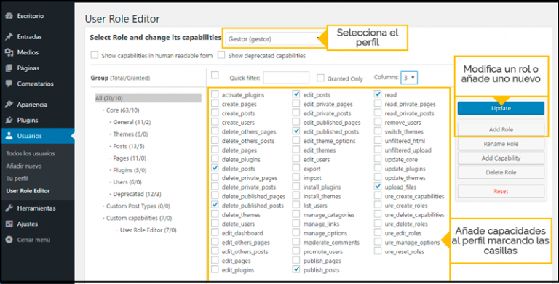Check the ure_edit_roles capability
The width and height of the screenshot is (559, 284).
click(x=378, y=232)
